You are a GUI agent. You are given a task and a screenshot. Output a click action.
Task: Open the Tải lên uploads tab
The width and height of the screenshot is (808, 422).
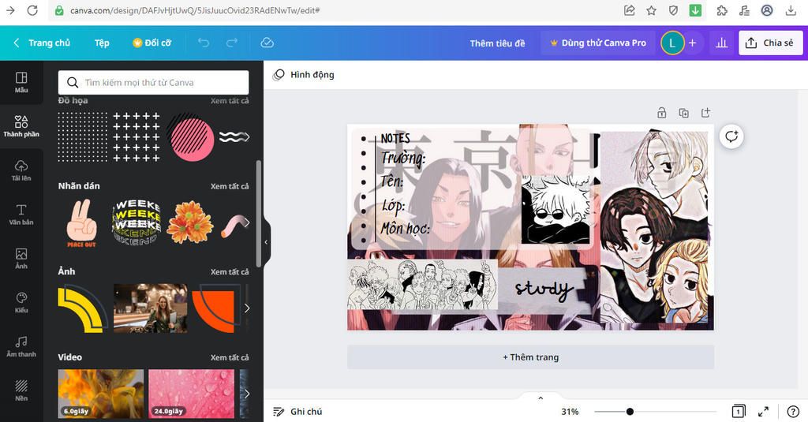pyautogui.click(x=21, y=170)
